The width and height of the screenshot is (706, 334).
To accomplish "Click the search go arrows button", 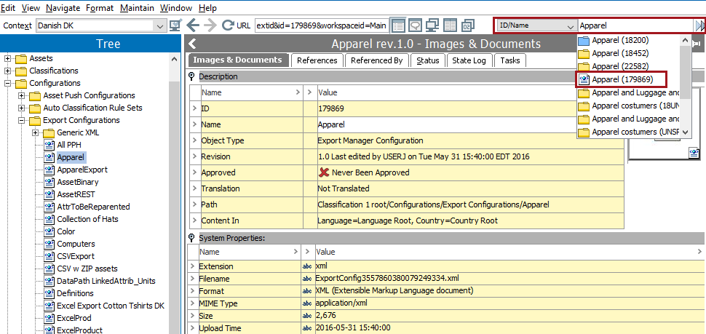I will pos(699,25).
